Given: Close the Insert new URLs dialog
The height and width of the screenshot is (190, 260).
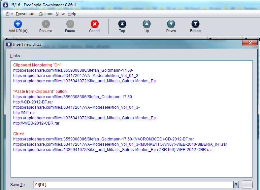Looking at the screenshot, I should click(x=250, y=43).
